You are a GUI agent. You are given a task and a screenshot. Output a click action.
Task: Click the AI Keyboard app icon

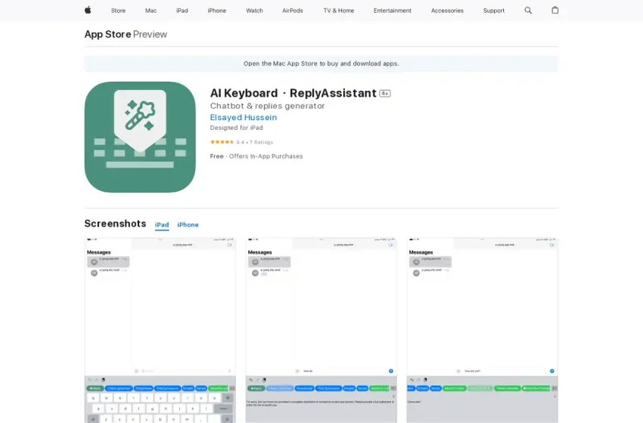140,137
